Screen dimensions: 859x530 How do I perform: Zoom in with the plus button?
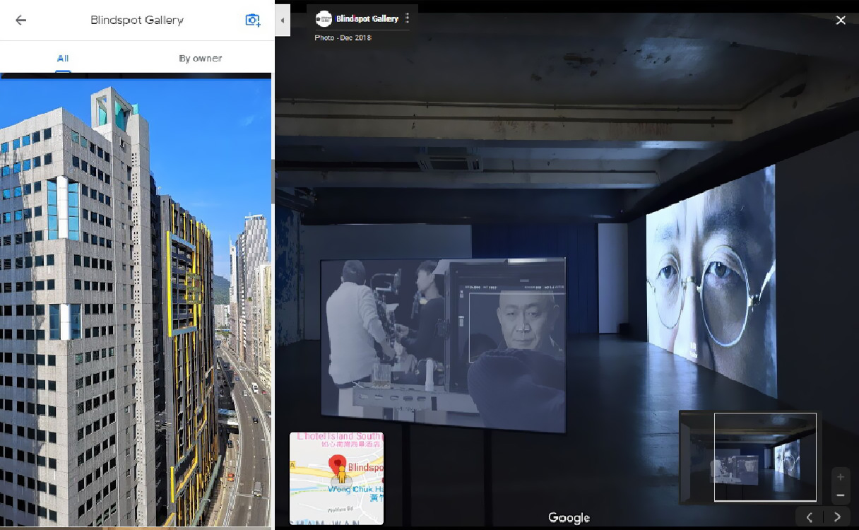point(840,477)
